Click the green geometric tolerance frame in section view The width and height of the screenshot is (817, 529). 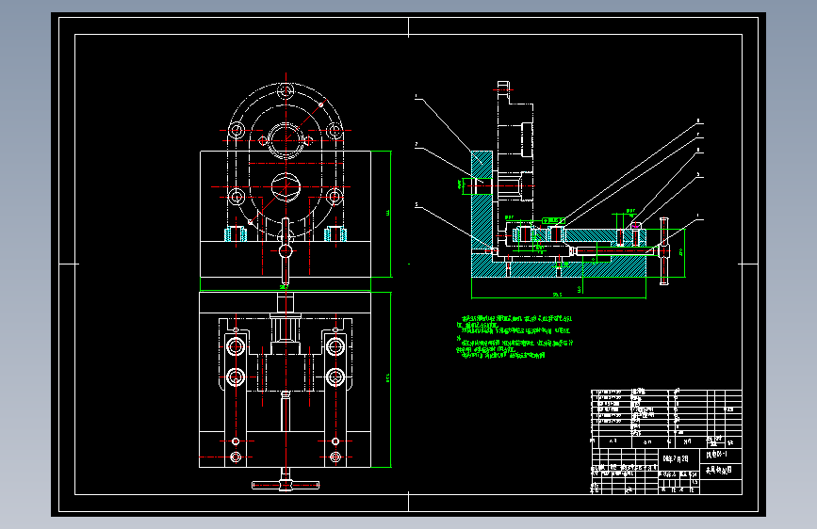(553, 221)
